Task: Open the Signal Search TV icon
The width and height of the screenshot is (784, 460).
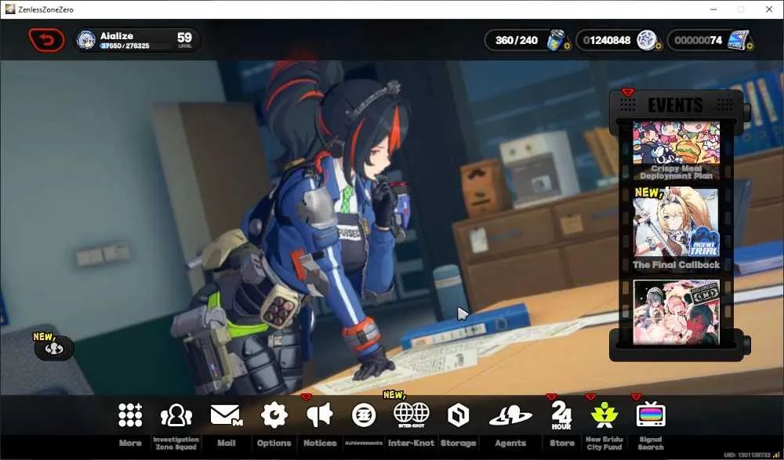Action: (x=651, y=415)
